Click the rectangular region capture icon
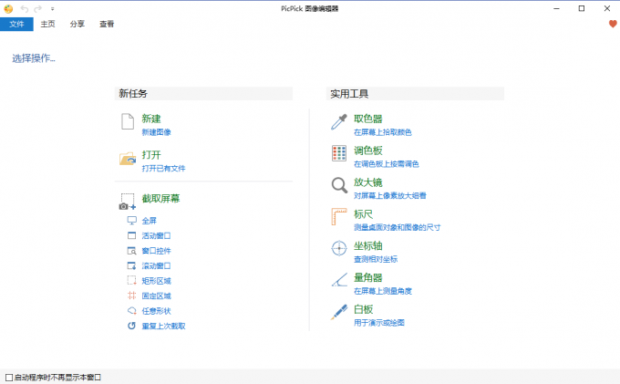 point(131,281)
